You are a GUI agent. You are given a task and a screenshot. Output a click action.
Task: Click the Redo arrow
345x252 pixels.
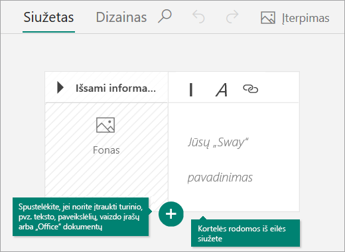click(232, 17)
